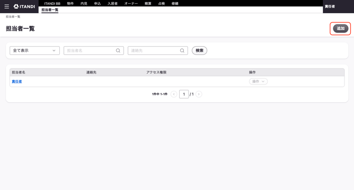Open the 修繕 menu

tap(175, 4)
